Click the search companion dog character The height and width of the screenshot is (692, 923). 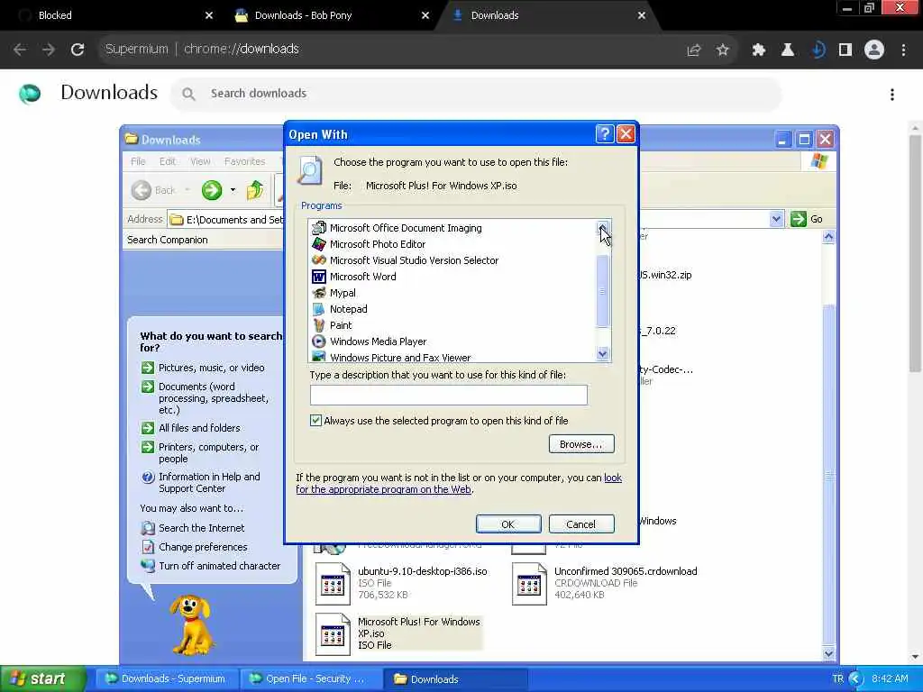191,624
